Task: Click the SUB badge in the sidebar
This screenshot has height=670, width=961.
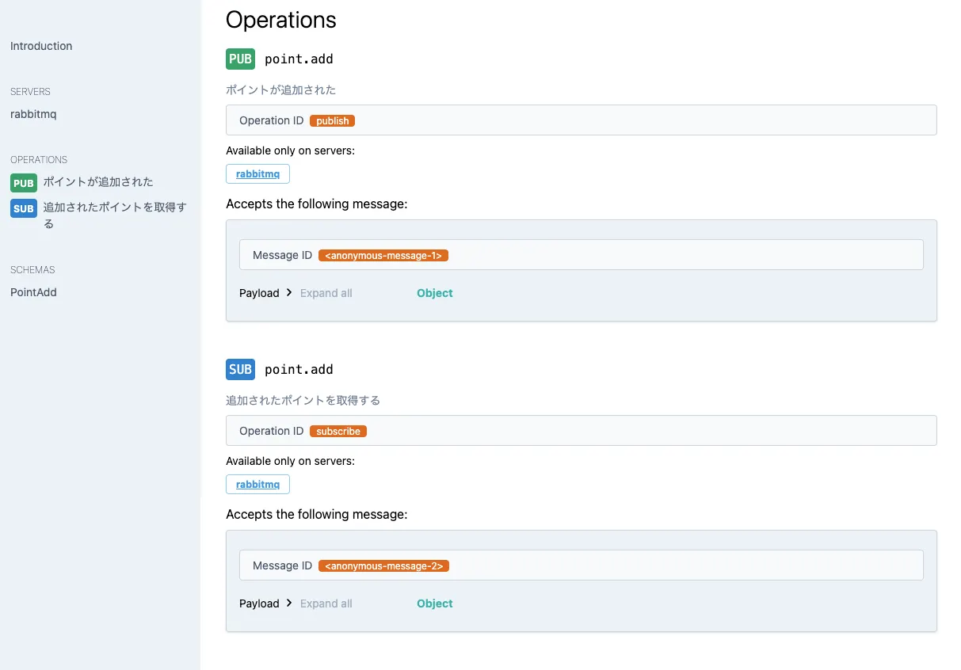Action: pyautogui.click(x=24, y=209)
